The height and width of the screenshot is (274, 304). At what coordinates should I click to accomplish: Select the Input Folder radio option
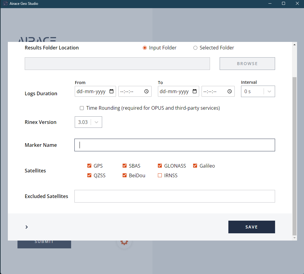click(145, 48)
